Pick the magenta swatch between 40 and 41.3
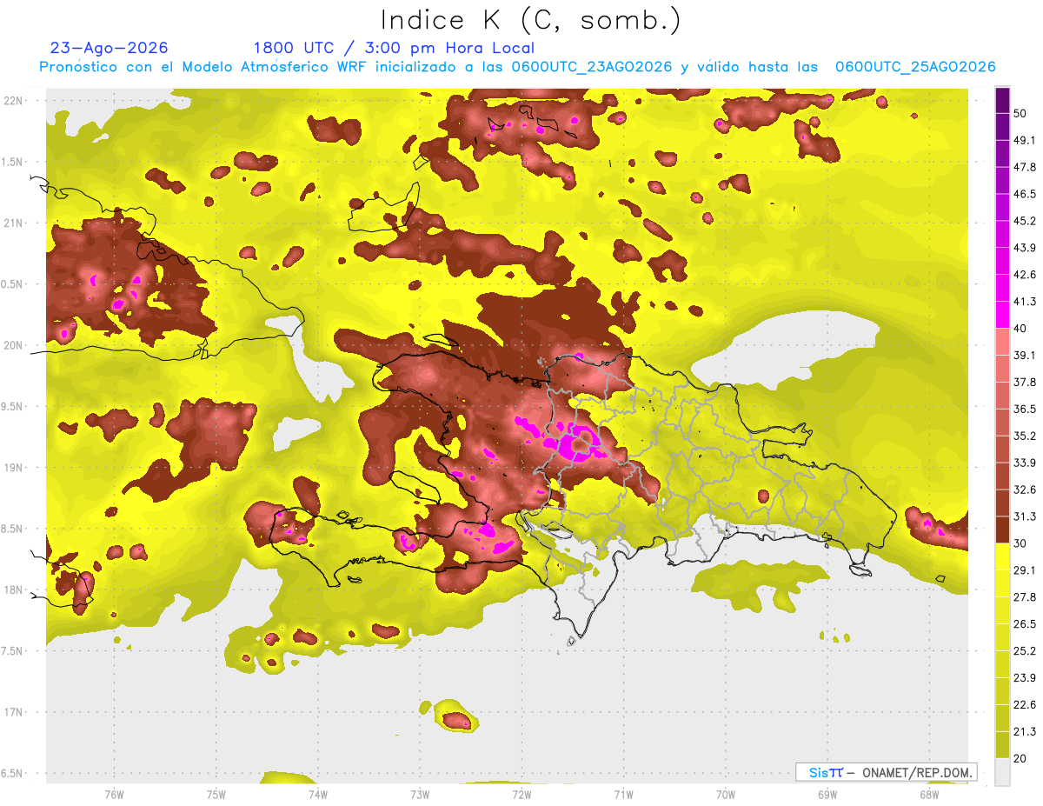1043x806 pixels. pos(1002,315)
